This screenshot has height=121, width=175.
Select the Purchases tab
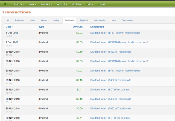point(20,20)
